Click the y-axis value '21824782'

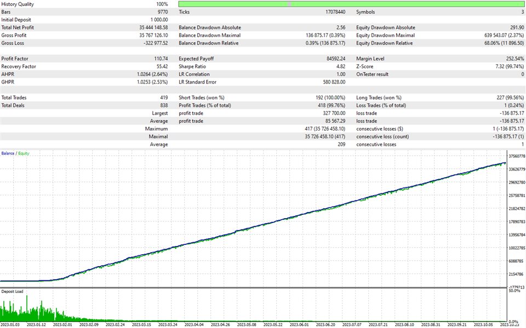(517, 208)
